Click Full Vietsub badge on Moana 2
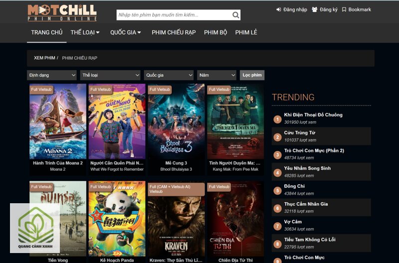 coord(41,90)
